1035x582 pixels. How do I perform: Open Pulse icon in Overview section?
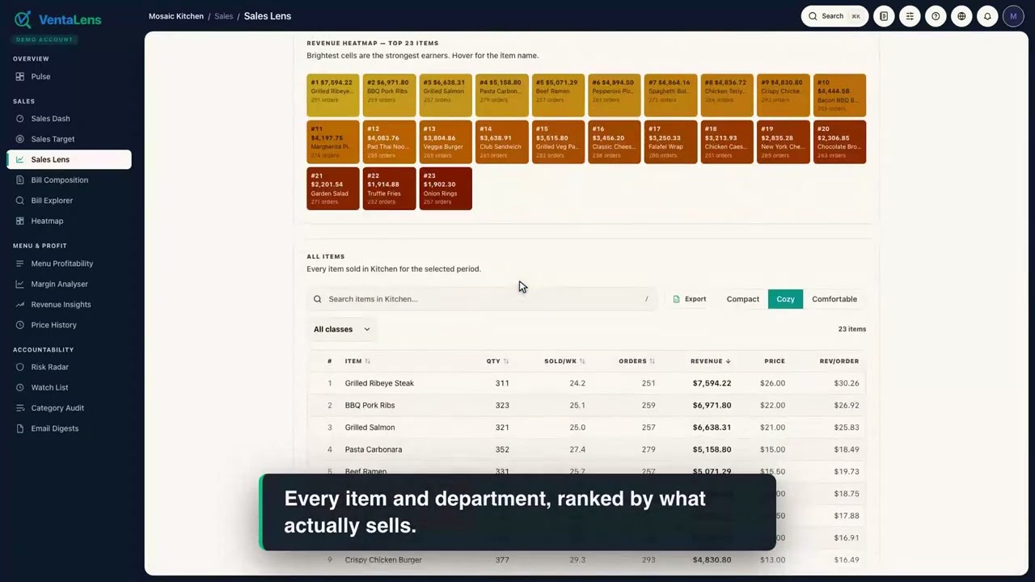point(20,77)
